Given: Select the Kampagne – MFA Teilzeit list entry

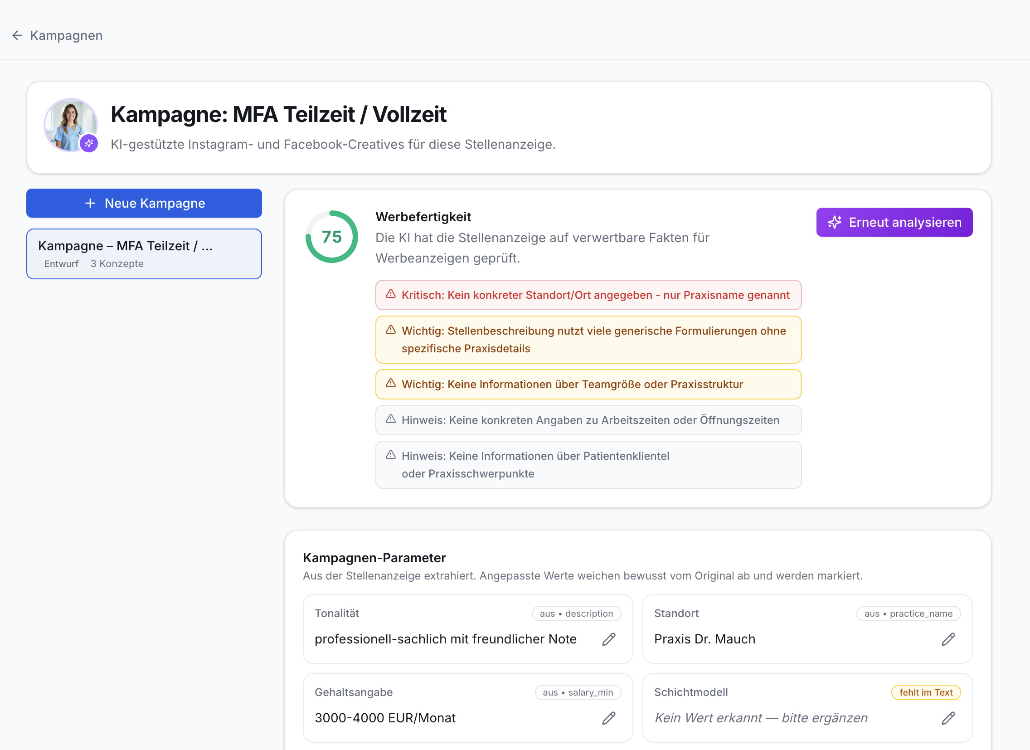Looking at the screenshot, I should 144,254.
